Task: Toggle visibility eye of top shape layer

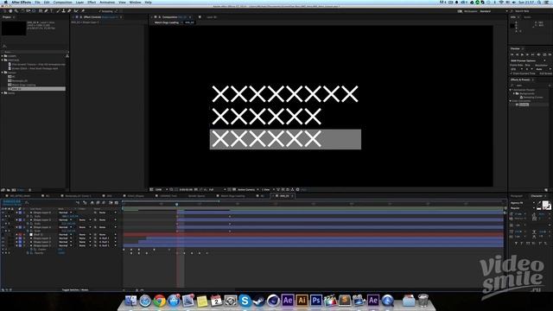Action: pos(3,213)
